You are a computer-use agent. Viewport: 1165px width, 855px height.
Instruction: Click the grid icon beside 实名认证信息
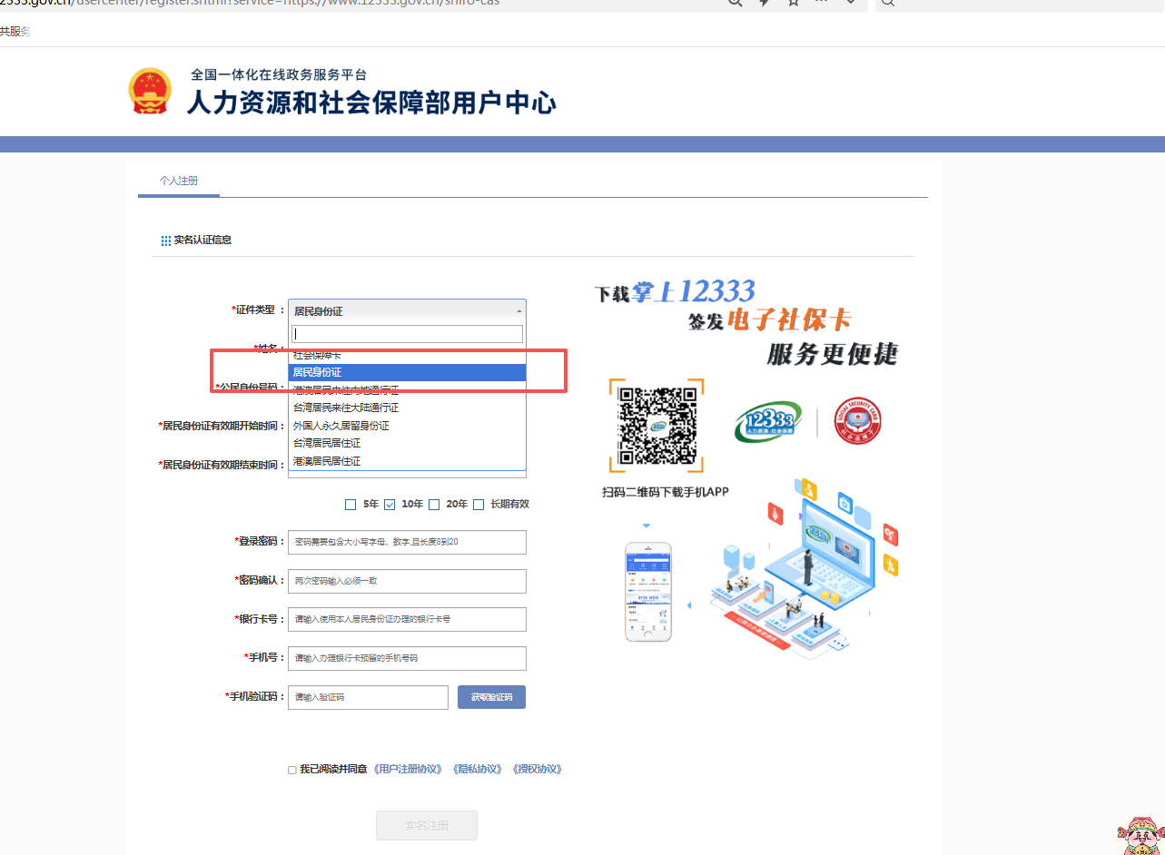(x=166, y=241)
